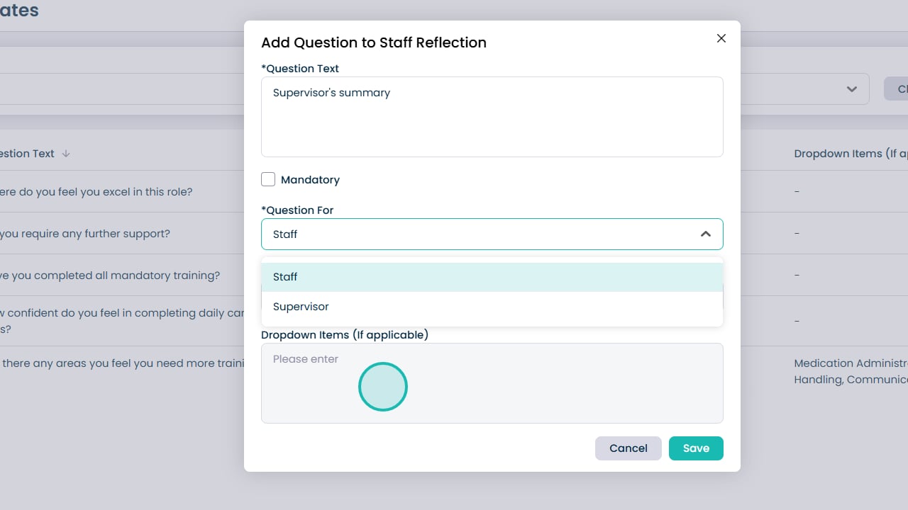This screenshot has width=908, height=510.
Task: Select the 'excel in this role' row
Action: tap(96, 192)
